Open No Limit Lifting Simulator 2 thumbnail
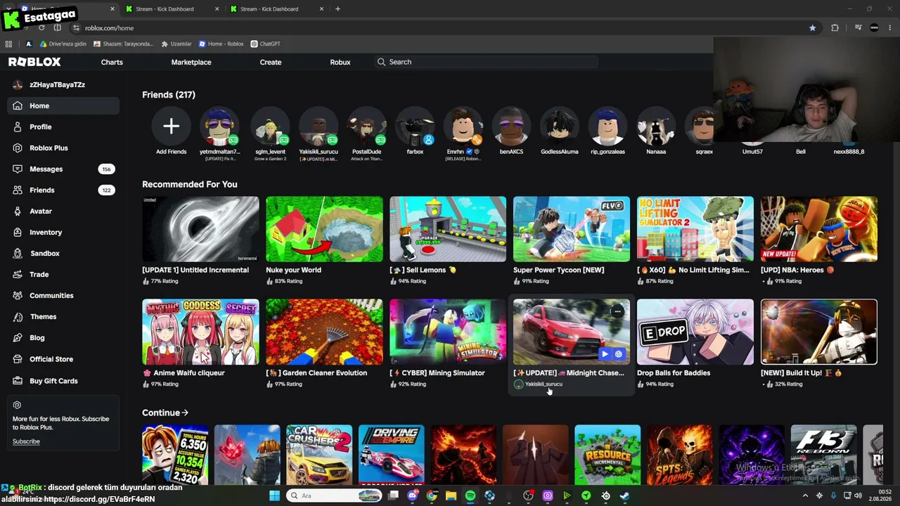 695,229
